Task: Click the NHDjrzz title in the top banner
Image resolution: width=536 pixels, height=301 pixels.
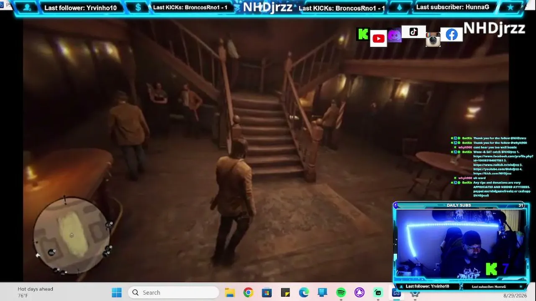Action: pyautogui.click(x=268, y=7)
